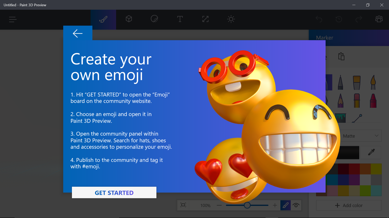Click the back arrow on the emoji dialog
Screen dimensions: 389x218
pyautogui.click(x=78, y=33)
